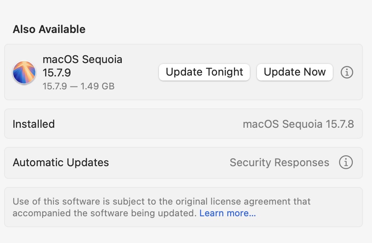Click the word 'Updates' in Automatic Updates
372x243 pixels.
[88, 162]
